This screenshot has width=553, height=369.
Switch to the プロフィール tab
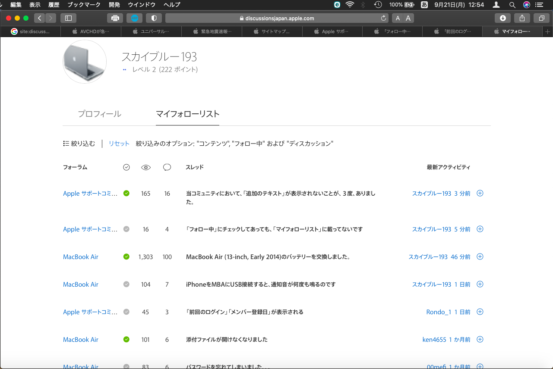(99, 114)
